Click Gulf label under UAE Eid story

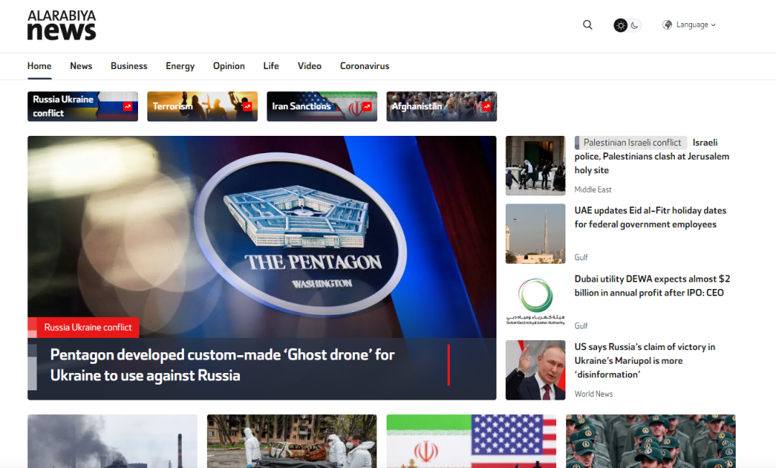tap(581, 257)
